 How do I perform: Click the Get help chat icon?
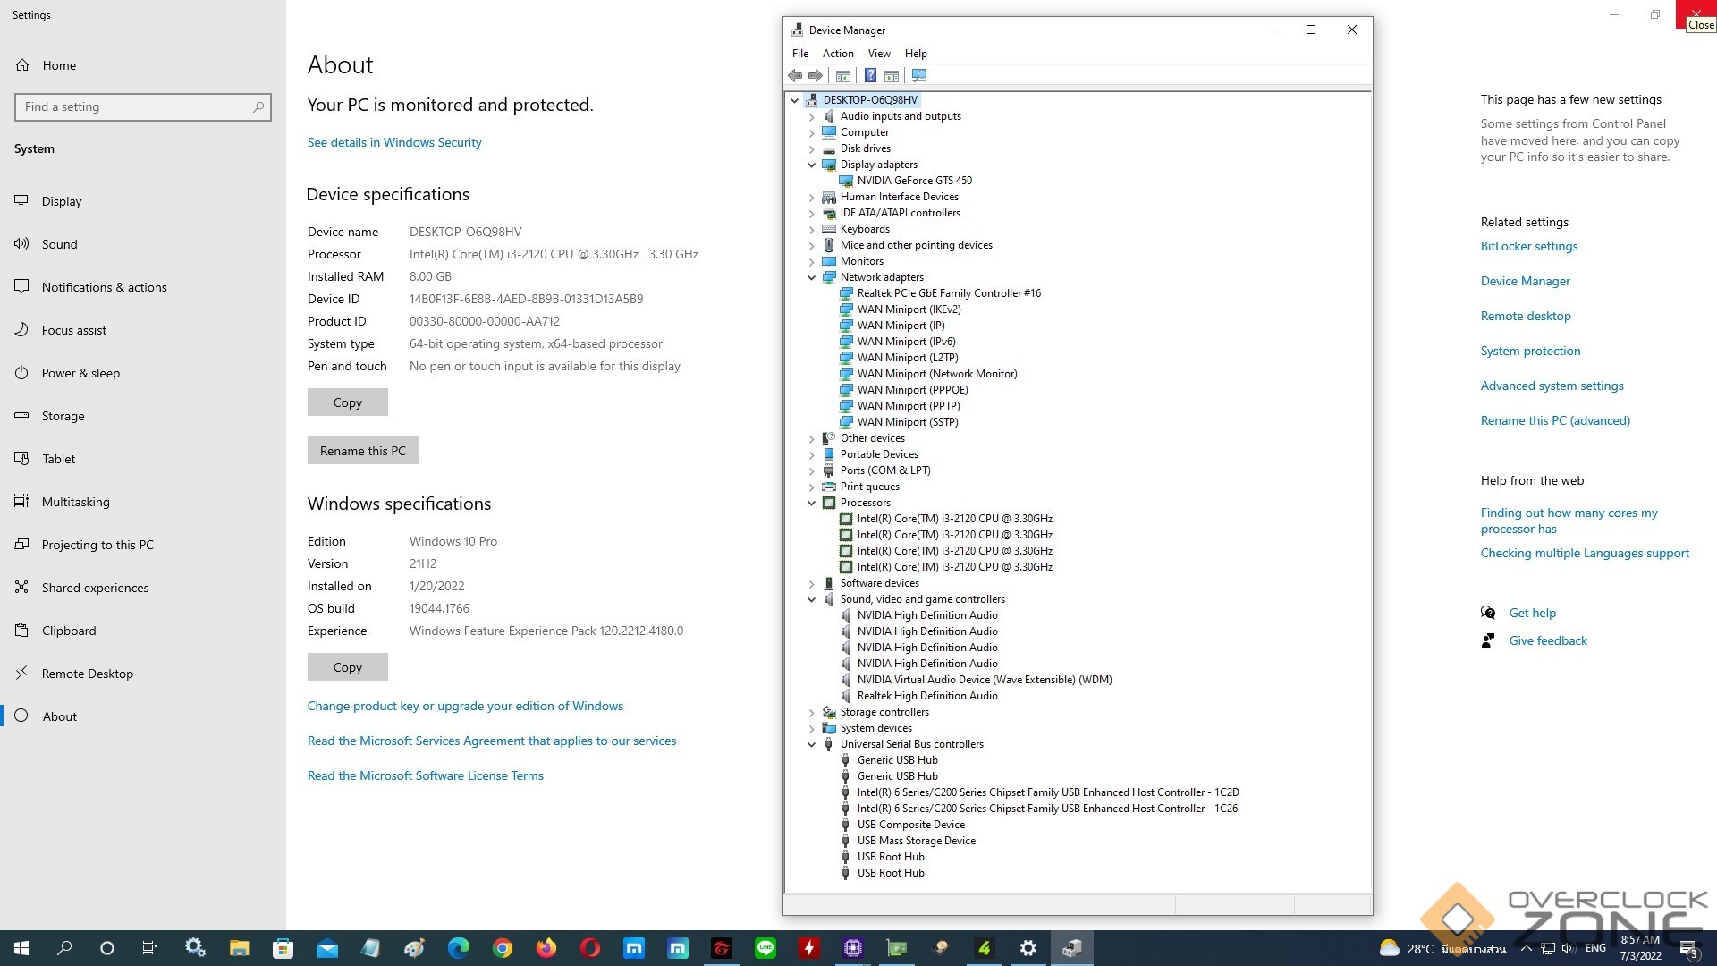pyautogui.click(x=1488, y=613)
